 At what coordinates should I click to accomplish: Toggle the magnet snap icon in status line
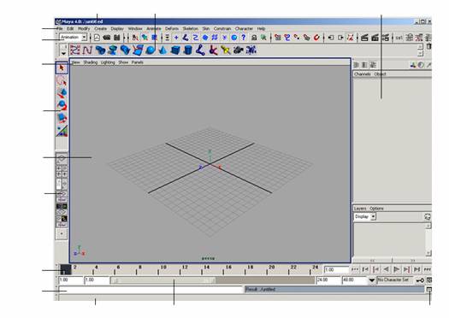316,38
